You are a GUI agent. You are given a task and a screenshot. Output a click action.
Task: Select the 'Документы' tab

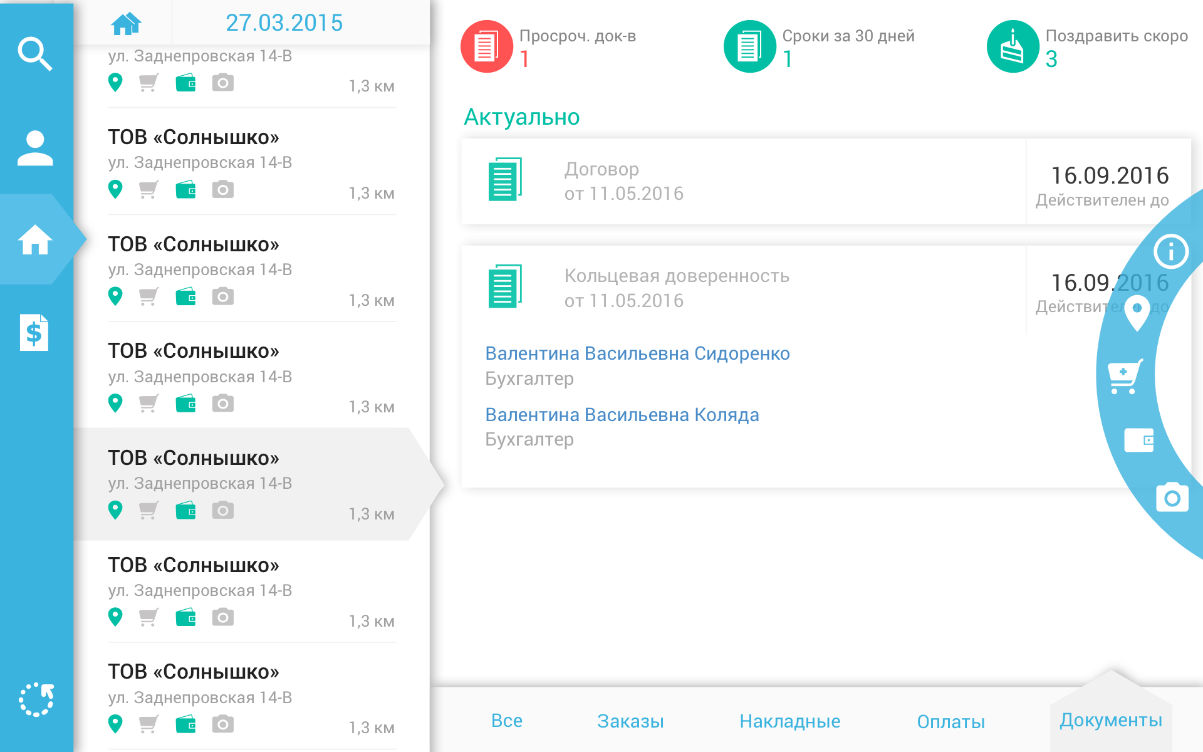tap(1111, 720)
